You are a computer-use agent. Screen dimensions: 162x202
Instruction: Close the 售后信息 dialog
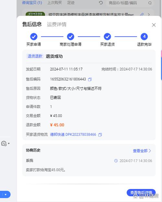154,25
